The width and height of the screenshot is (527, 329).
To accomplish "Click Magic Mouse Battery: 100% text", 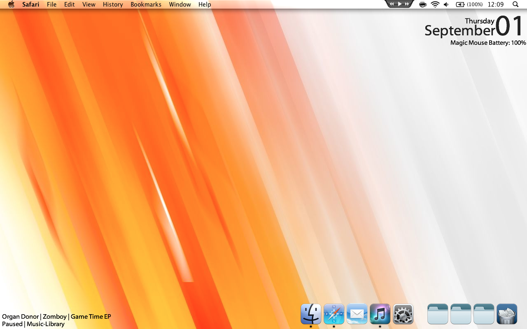I will click(x=488, y=43).
